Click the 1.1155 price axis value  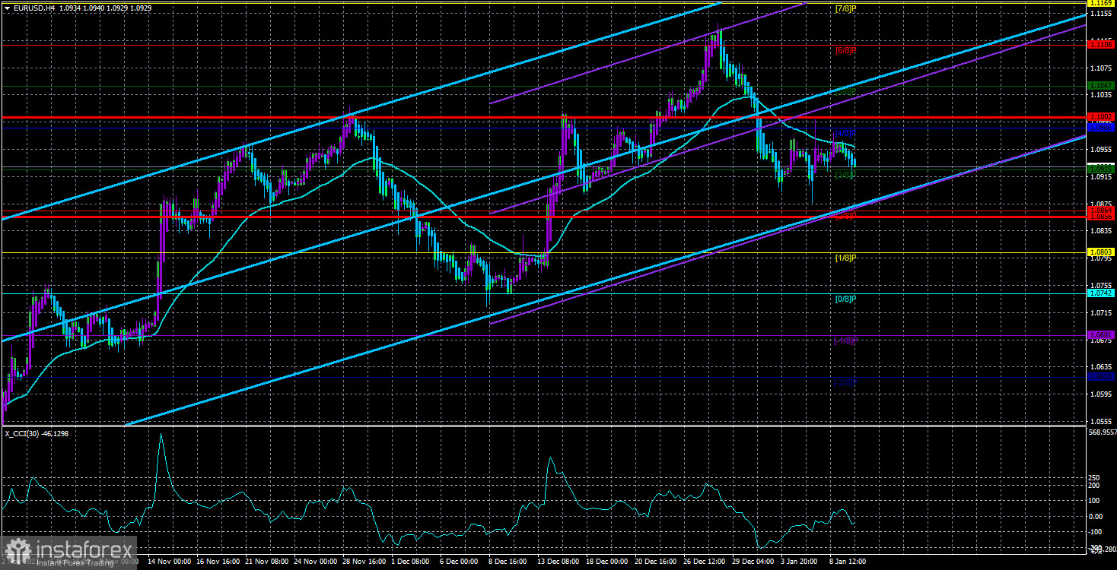tap(1101, 14)
